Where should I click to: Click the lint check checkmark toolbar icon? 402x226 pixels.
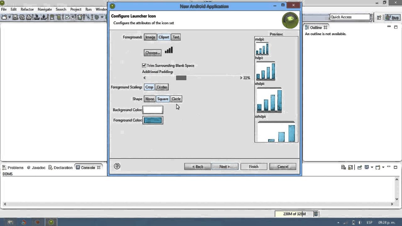(x=67, y=17)
